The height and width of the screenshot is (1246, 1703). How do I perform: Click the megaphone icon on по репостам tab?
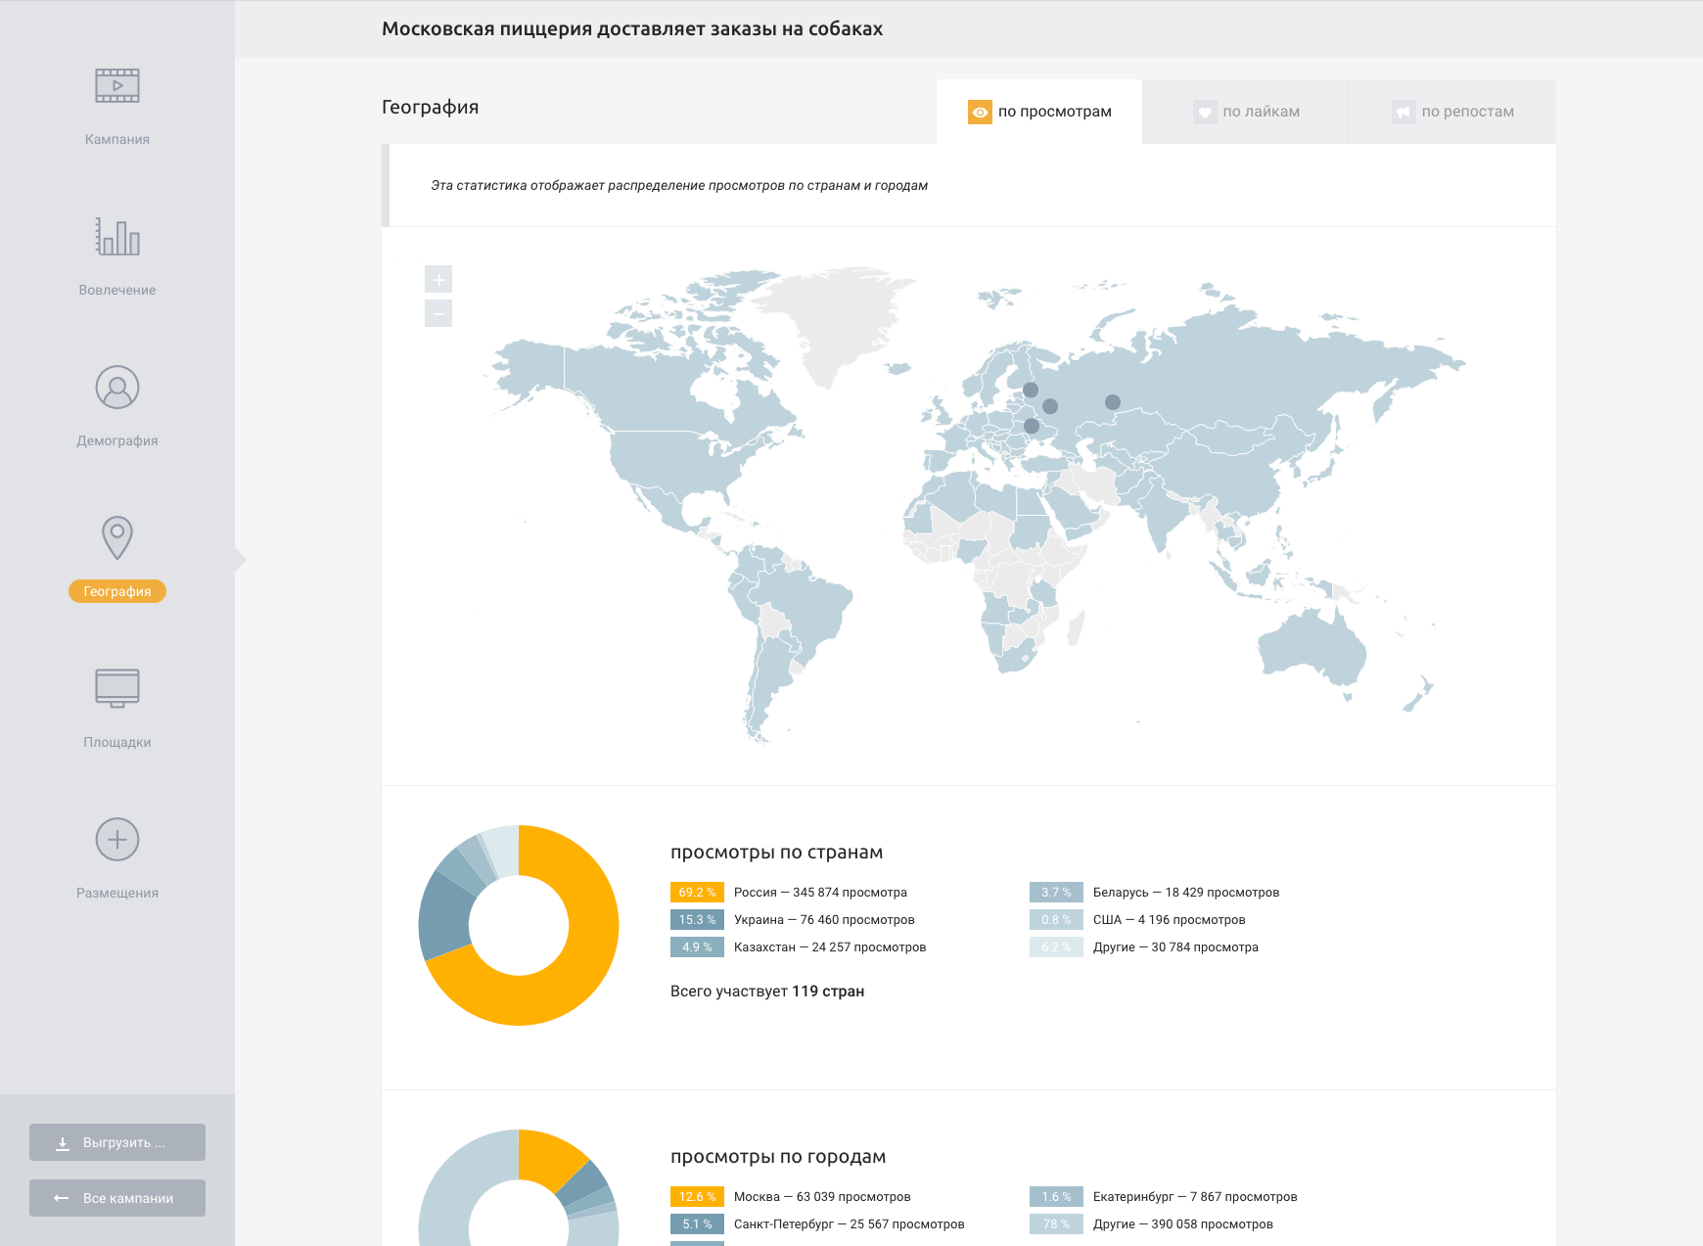point(1404,112)
